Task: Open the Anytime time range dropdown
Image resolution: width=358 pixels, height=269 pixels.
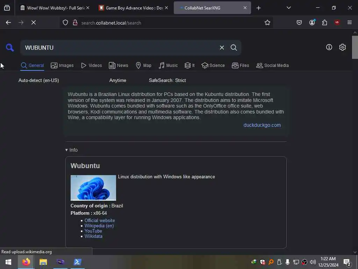Action: coord(117,81)
